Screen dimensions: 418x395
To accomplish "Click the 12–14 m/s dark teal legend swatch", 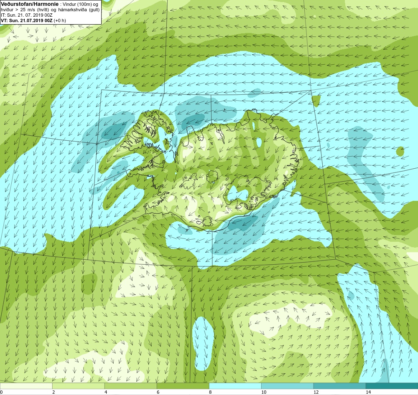I will click(x=339, y=386).
